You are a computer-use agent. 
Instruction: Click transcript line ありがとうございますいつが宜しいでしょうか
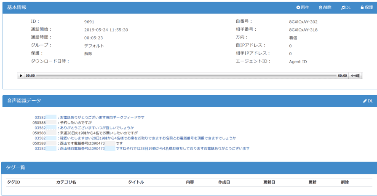(x=97, y=128)
